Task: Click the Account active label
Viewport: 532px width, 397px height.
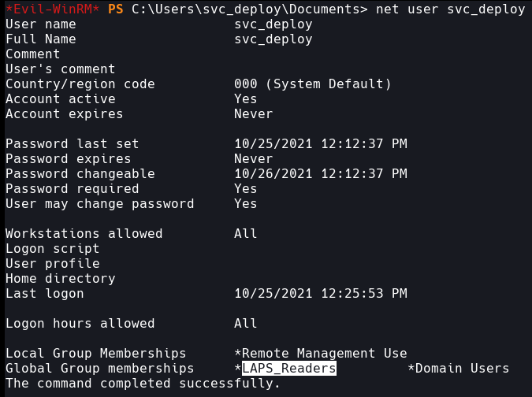Action: 61,99
